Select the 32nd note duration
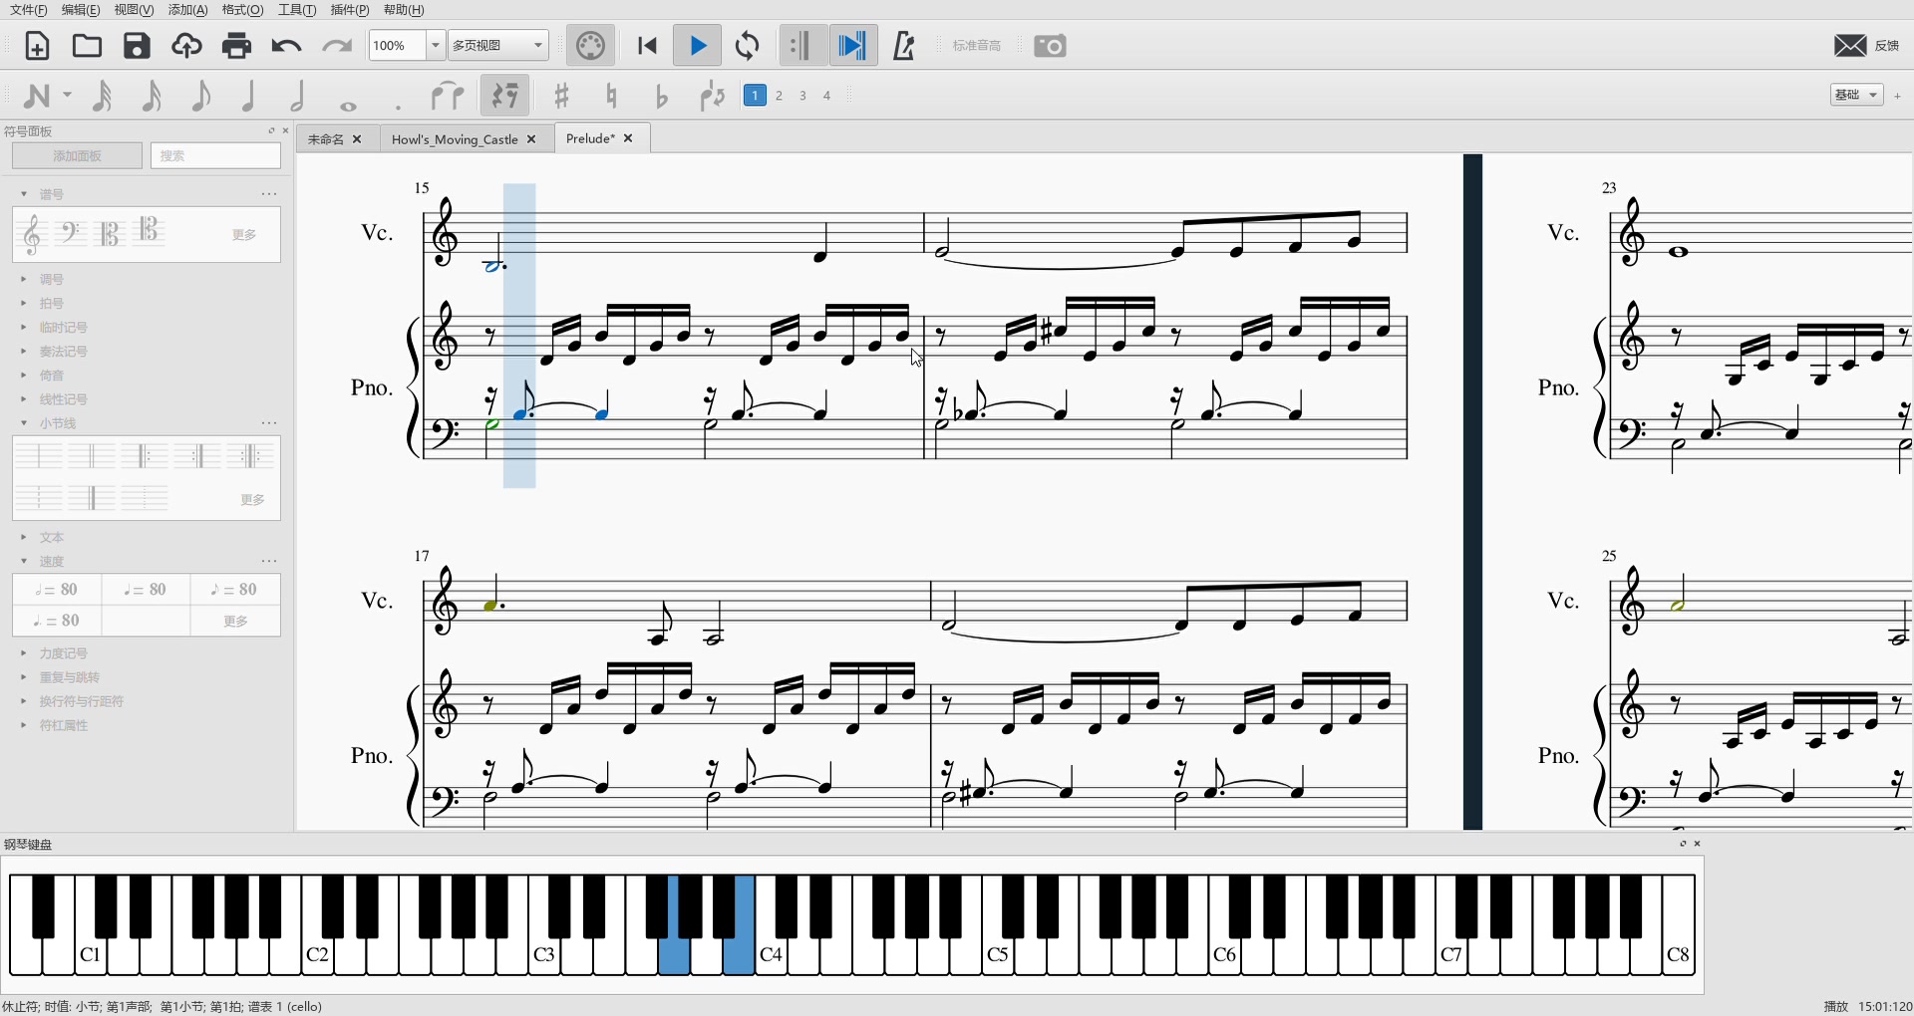The image size is (1914, 1016). (151, 96)
